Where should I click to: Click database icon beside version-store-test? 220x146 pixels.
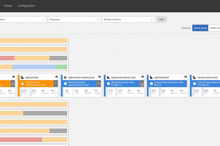194,78
